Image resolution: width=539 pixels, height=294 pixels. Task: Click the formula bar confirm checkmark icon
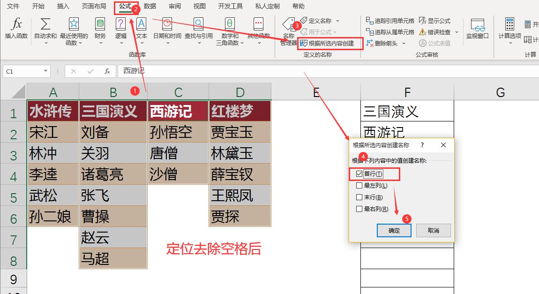(90, 71)
